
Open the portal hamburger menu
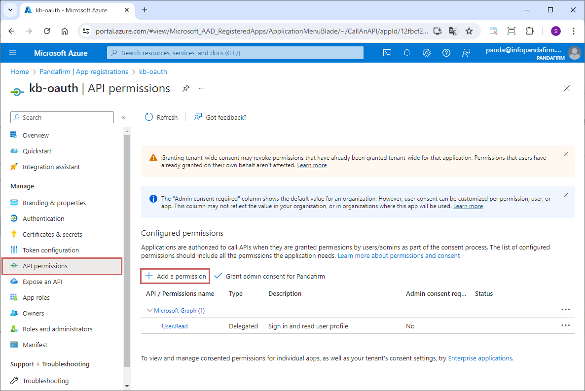(x=12, y=53)
